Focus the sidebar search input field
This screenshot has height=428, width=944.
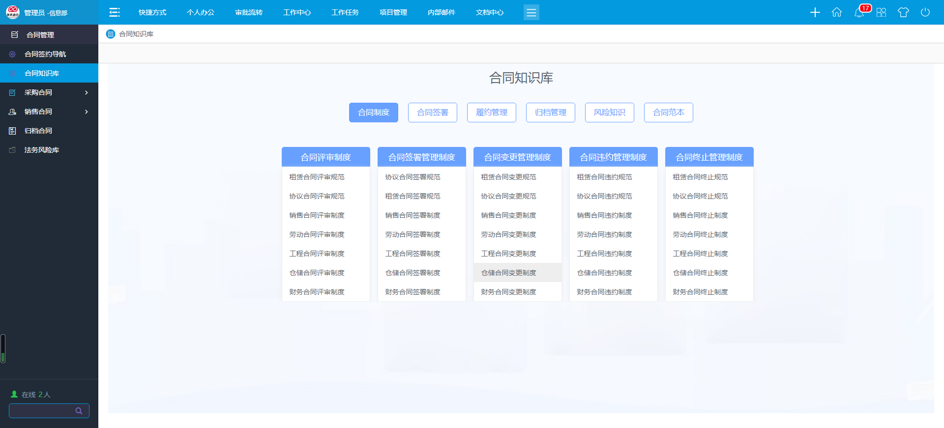42,411
